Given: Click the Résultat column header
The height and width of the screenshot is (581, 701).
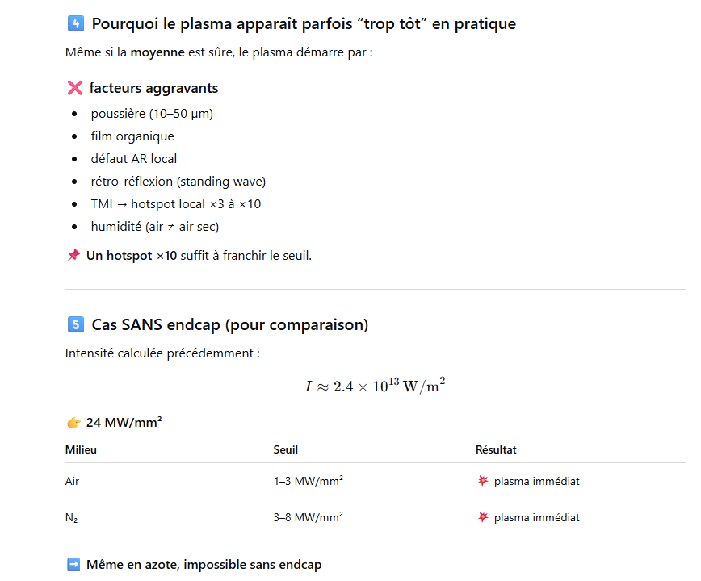Looking at the screenshot, I should click(496, 449).
